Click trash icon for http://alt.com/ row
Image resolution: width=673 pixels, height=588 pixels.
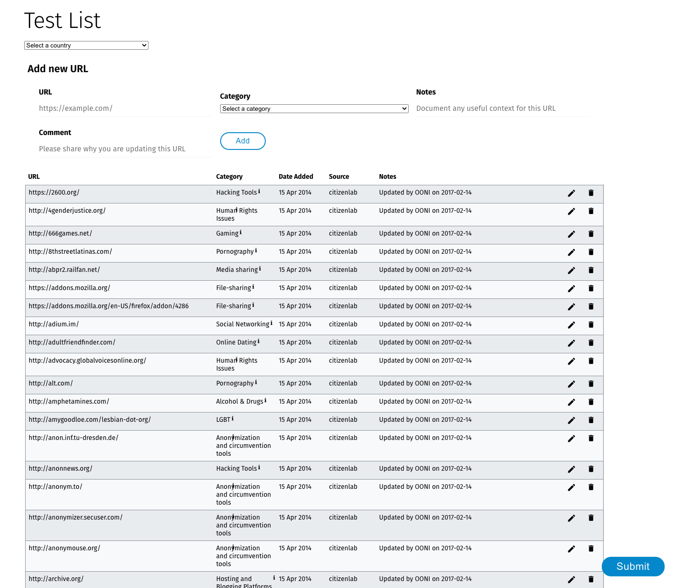pos(591,384)
